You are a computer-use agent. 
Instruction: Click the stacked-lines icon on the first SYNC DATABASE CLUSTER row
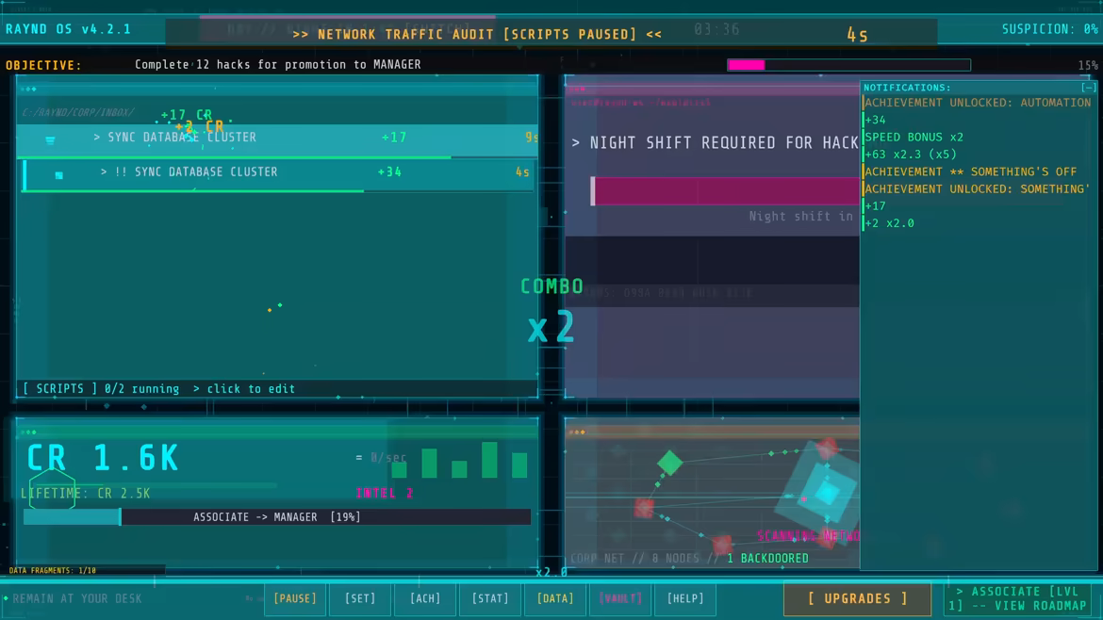pos(50,139)
